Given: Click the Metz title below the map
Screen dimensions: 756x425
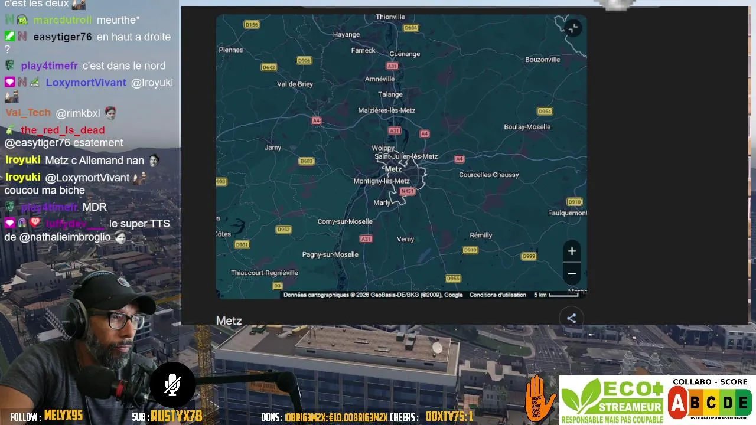Looking at the screenshot, I should (229, 321).
